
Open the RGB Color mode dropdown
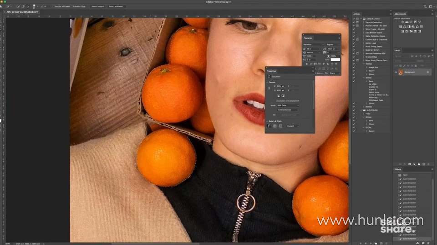(288, 105)
